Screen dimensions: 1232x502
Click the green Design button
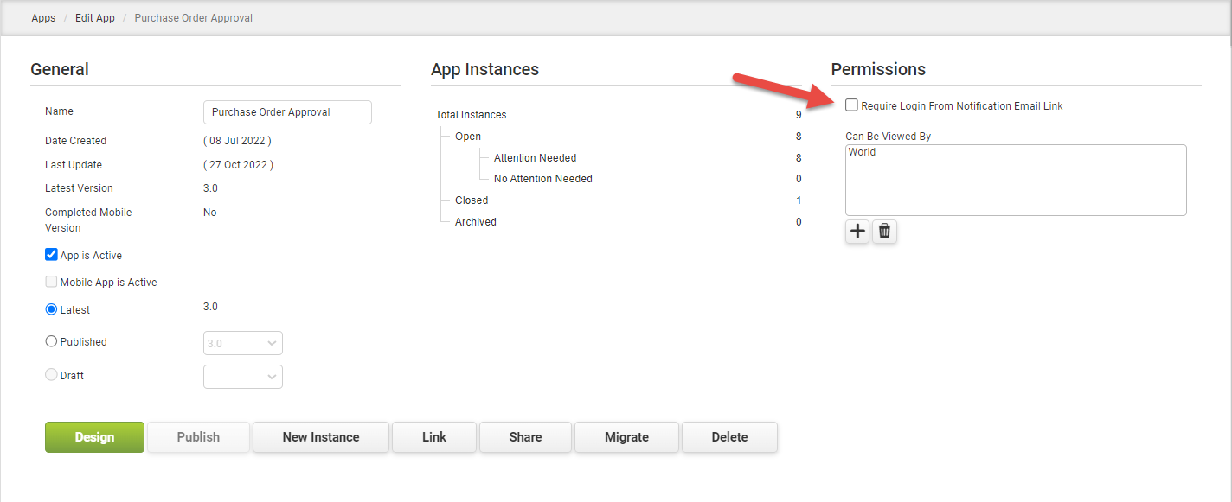[x=94, y=437]
